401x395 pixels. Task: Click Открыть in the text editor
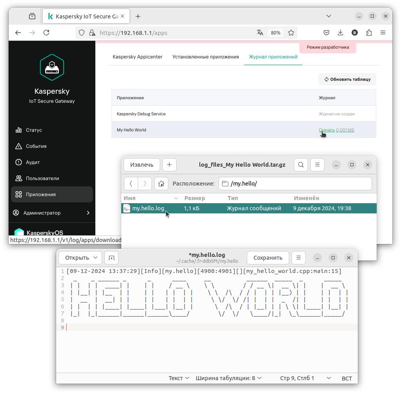point(77,258)
